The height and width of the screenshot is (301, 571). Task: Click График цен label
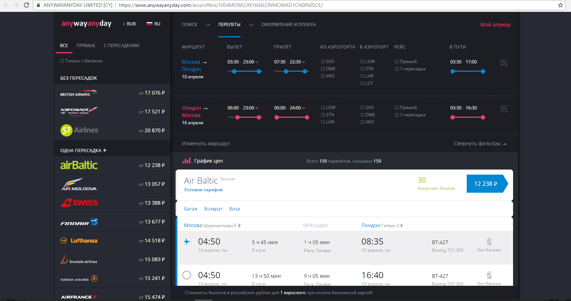[x=209, y=161]
